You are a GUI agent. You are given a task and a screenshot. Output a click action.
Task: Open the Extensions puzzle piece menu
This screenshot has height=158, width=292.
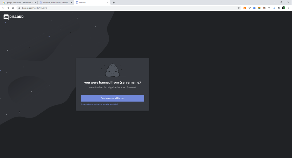[x=279, y=8]
